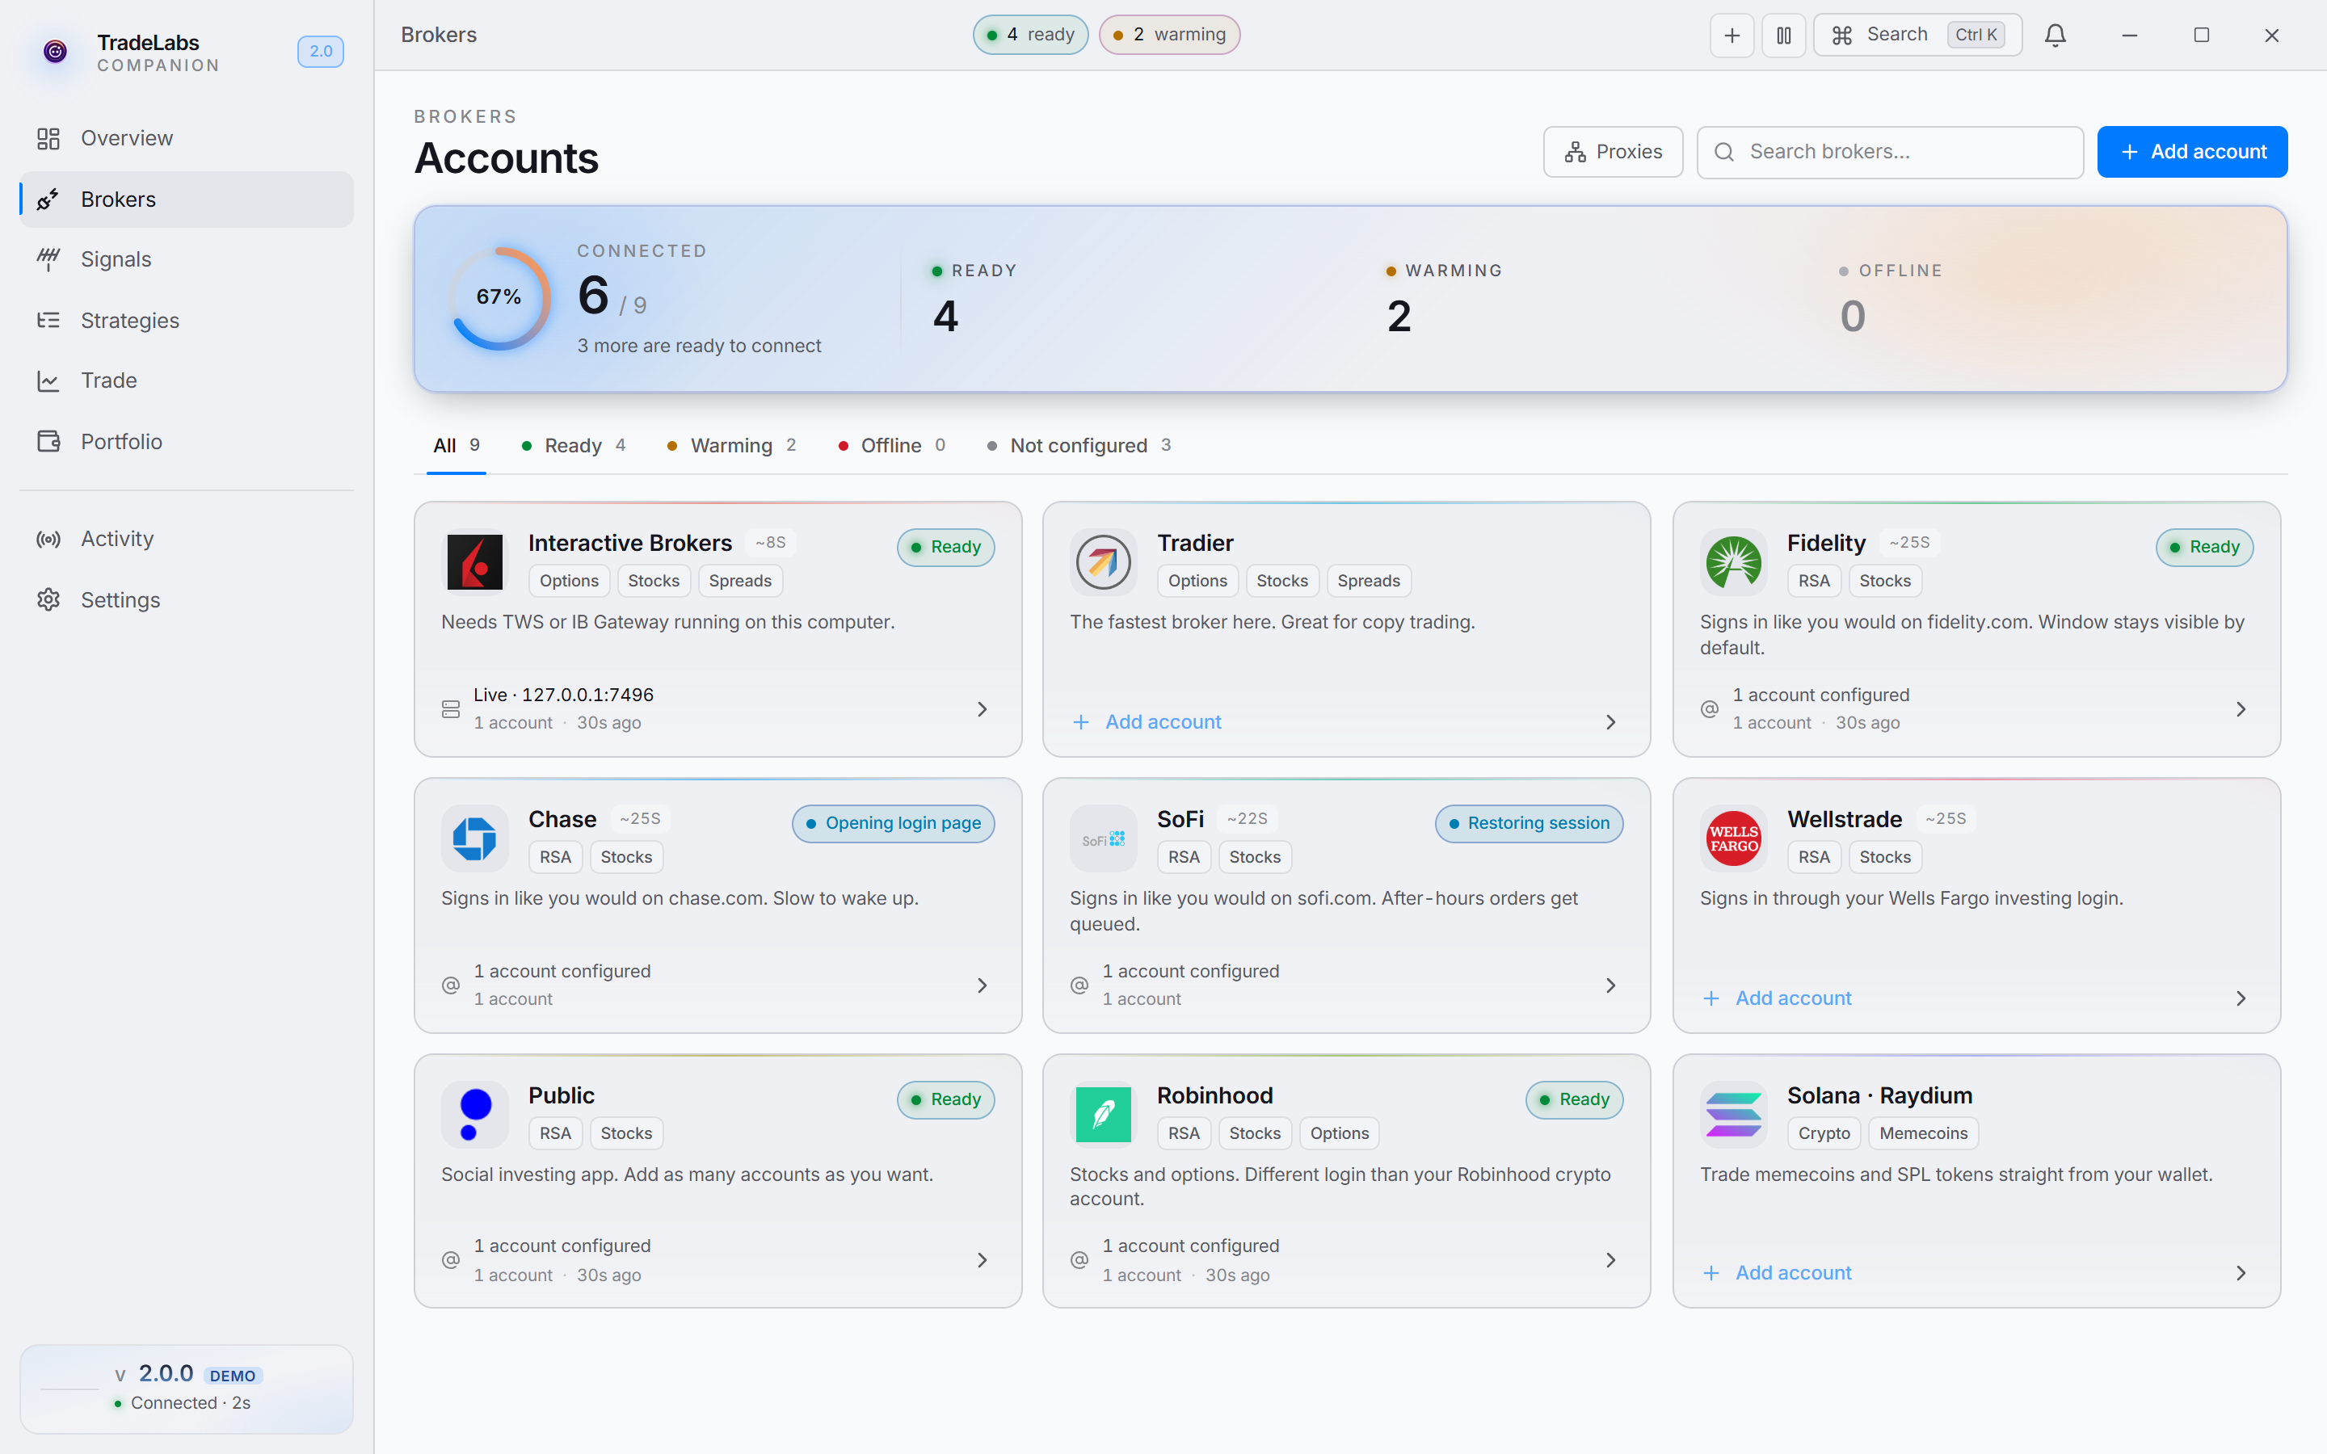Open the Trade chart icon
Image resolution: width=2327 pixels, height=1454 pixels.
click(x=48, y=380)
